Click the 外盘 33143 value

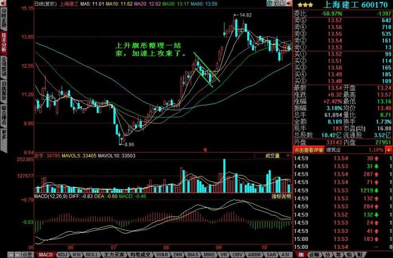(334, 142)
